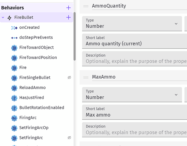187x146 pixels.
Task: Click the FiringArc expression icon
Action: coord(14,118)
